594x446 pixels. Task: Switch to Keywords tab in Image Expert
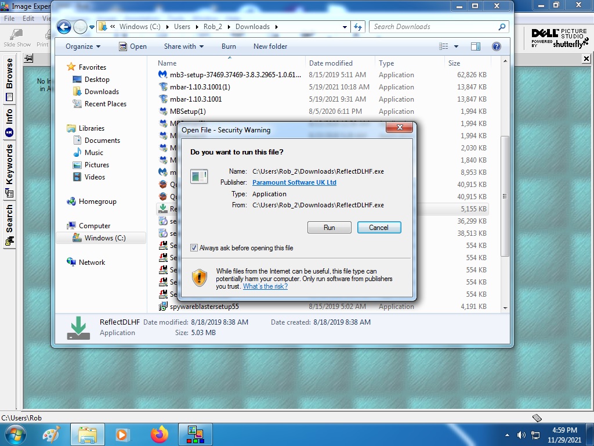tap(9, 170)
